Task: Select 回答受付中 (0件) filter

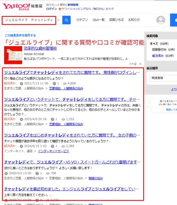Action: pyautogui.click(x=163, y=50)
